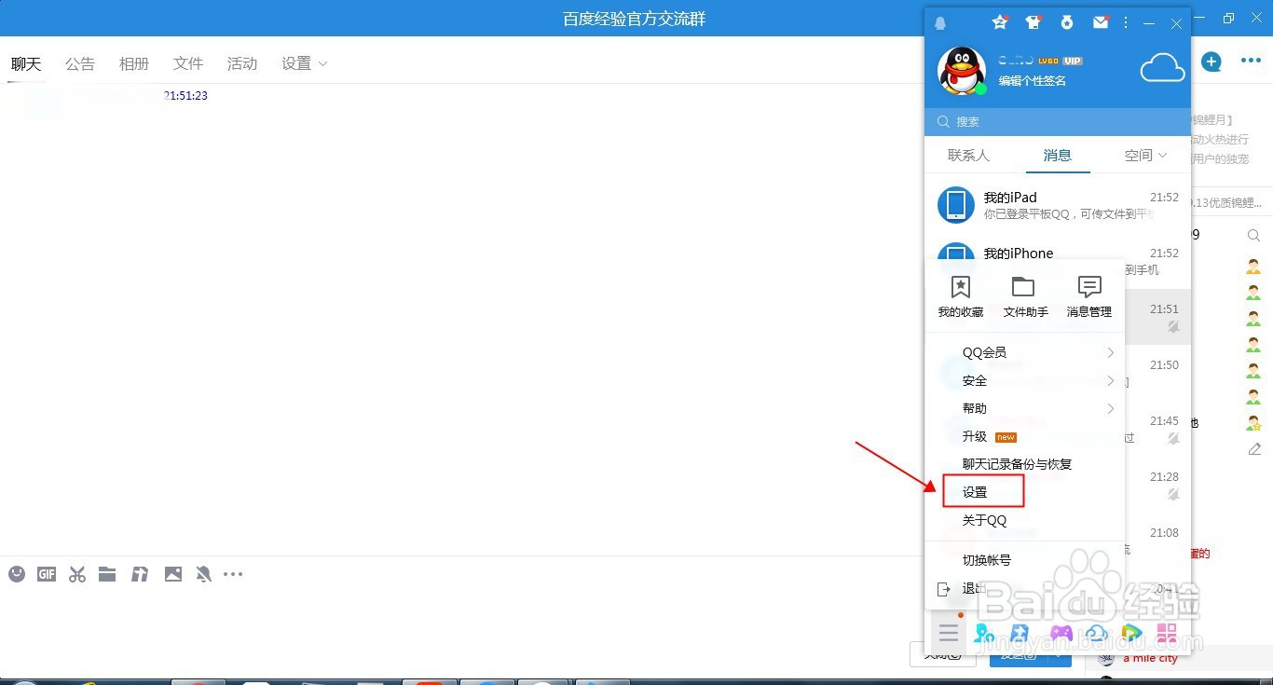Open 消息管理 message manager
Viewport: 1273px width, 685px height.
tap(1089, 297)
